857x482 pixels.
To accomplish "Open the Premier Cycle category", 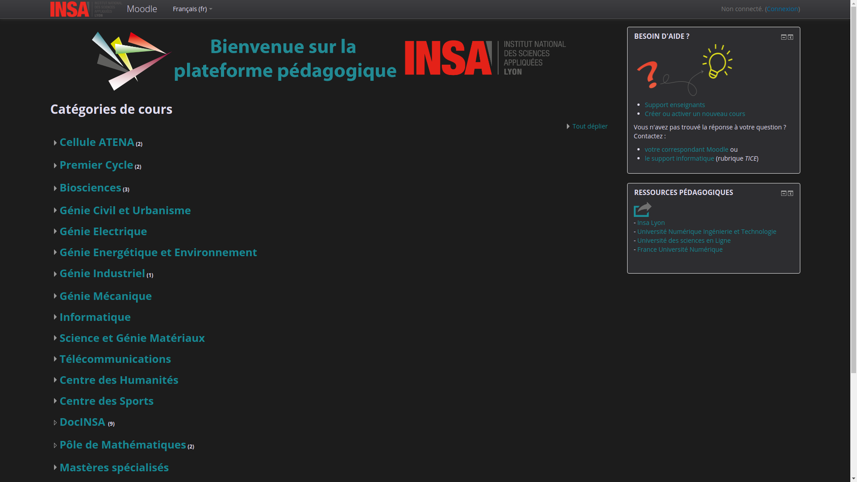I will (96, 165).
